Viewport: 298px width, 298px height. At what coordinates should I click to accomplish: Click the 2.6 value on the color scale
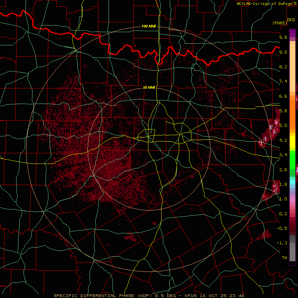pos(283,170)
